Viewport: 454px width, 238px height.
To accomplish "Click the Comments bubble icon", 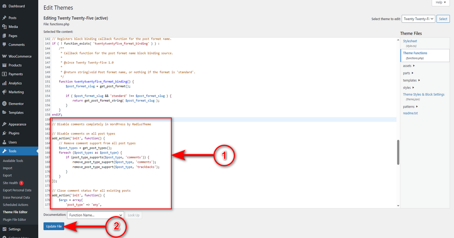I will point(4,45).
